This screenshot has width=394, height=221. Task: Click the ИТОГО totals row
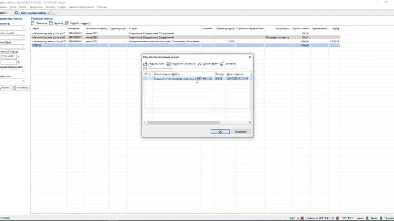[185, 45]
